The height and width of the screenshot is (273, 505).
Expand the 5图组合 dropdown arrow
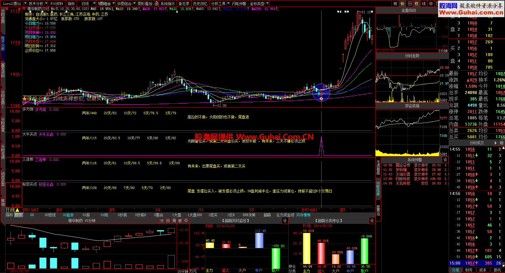pyautogui.click(x=113, y=4)
